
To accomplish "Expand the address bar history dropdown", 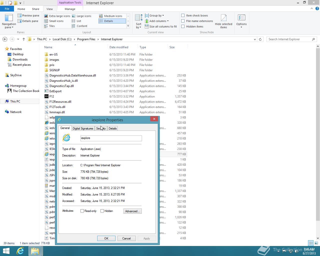I will 255,39.
